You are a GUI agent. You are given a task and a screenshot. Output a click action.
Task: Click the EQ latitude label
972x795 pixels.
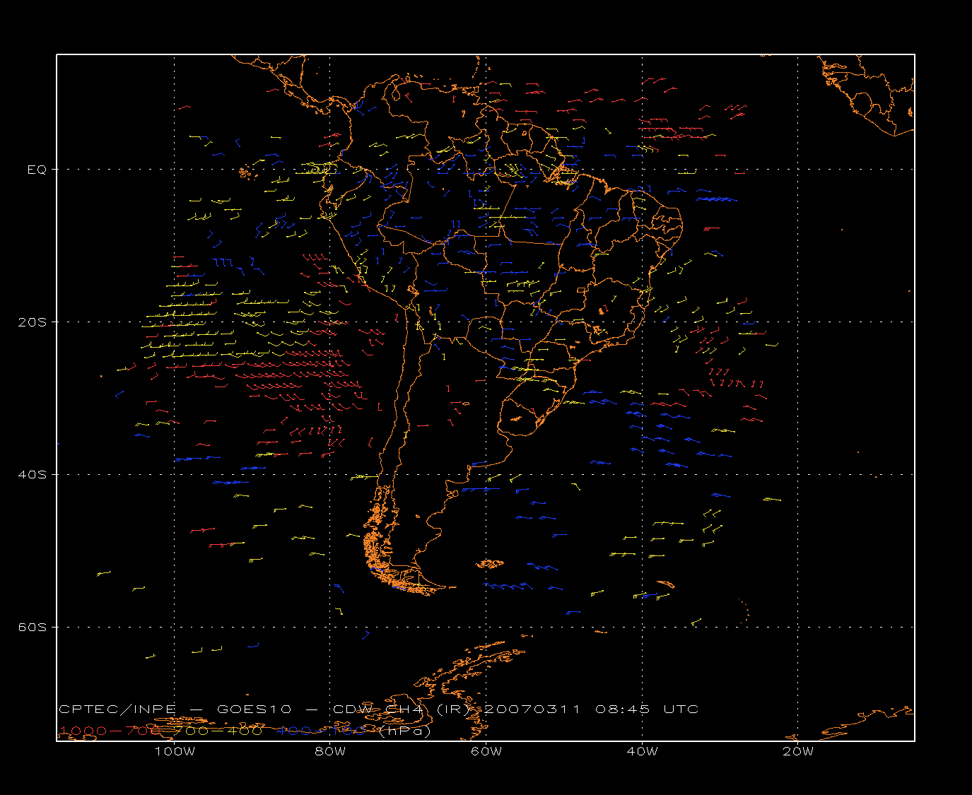coord(37,170)
